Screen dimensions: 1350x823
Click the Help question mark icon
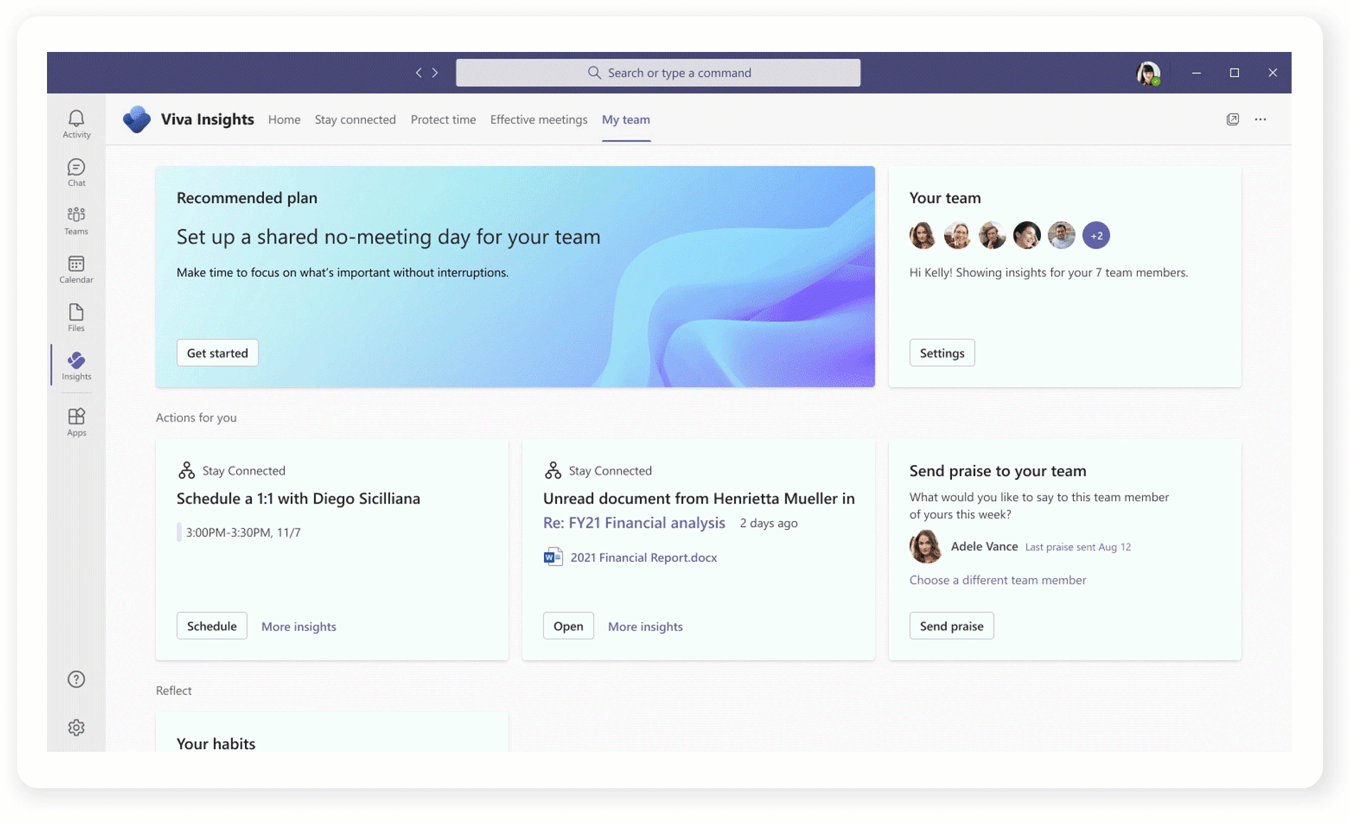click(x=76, y=679)
